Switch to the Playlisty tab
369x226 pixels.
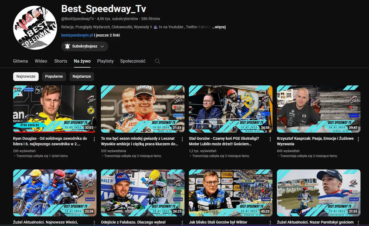tap(105, 61)
